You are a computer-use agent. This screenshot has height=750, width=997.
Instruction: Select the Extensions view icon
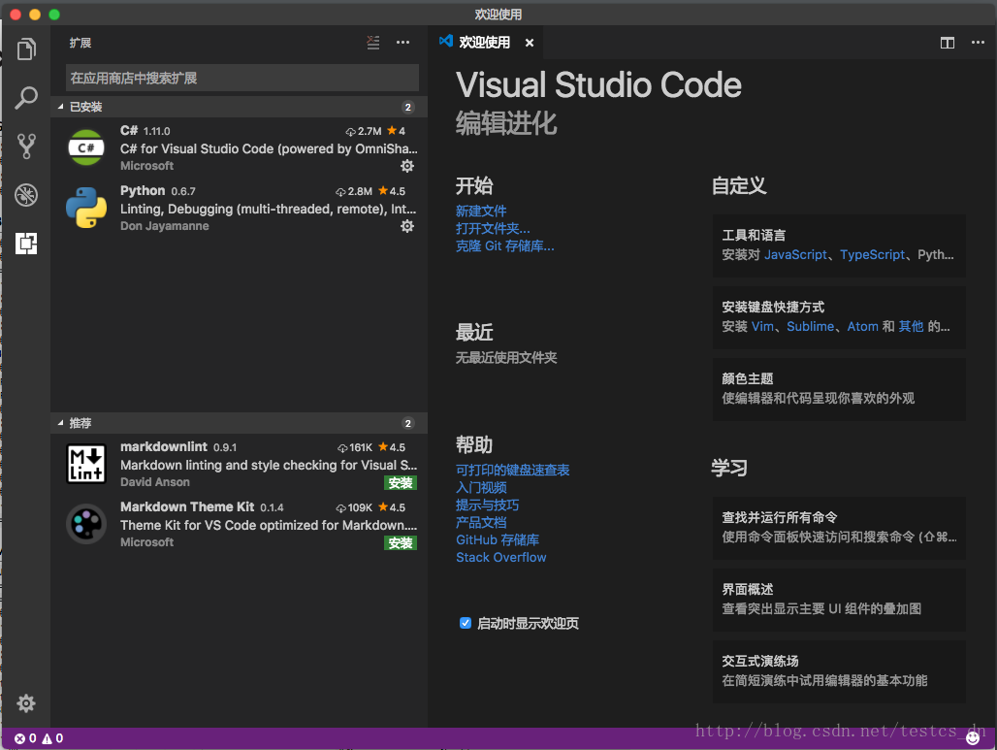(26, 243)
